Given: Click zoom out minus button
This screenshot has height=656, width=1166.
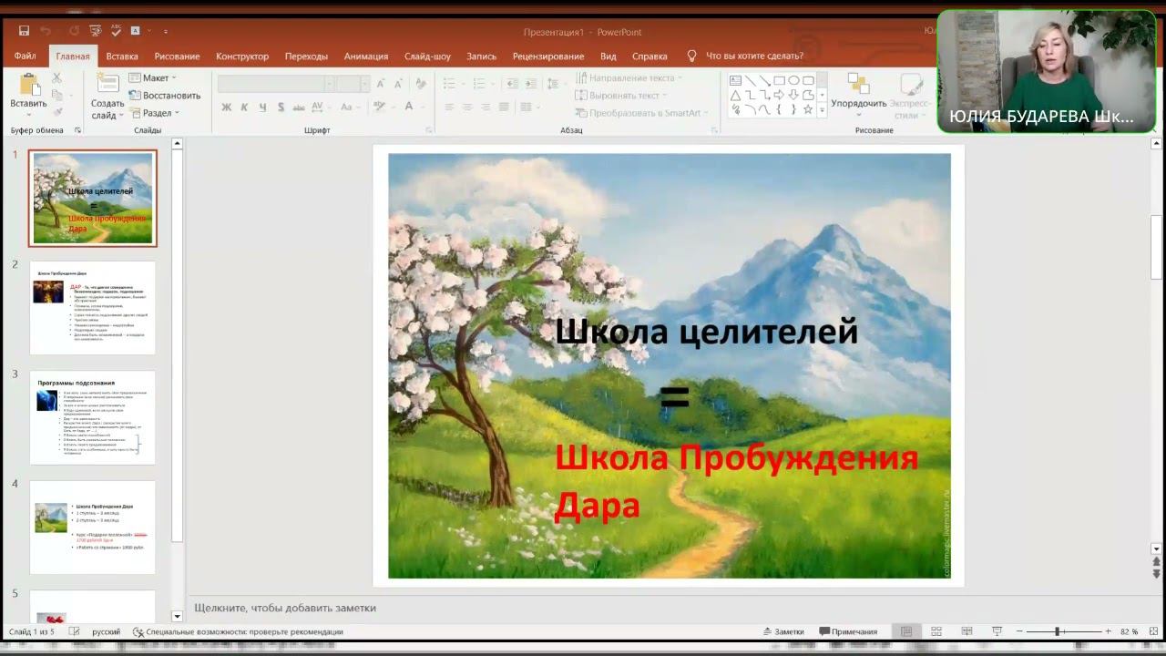Looking at the screenshot, I should (x=1019, y=631).
